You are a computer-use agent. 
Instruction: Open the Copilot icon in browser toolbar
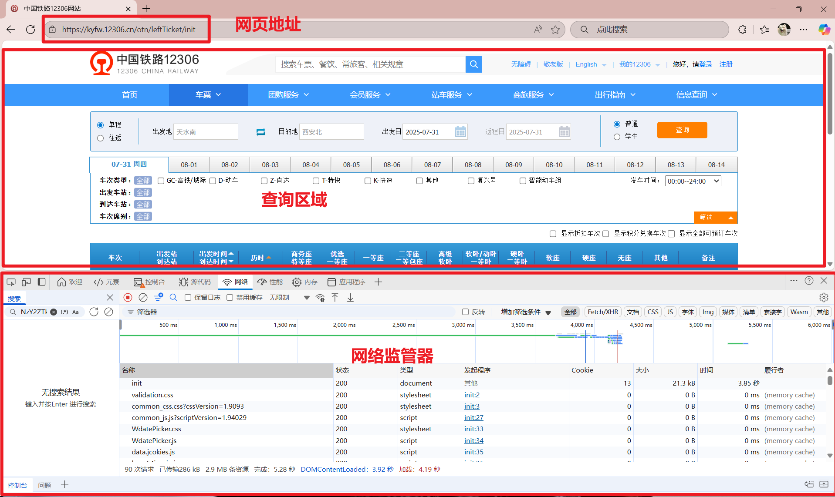[824, 30]
